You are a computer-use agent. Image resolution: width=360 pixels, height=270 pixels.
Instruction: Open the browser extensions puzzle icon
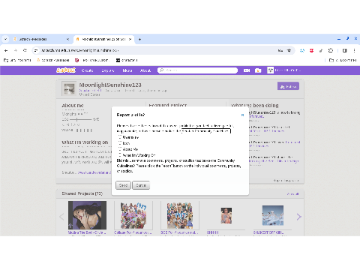[x=331, y=50]
